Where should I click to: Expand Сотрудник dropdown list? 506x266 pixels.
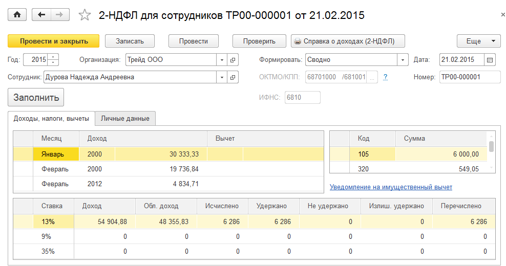(x=222, y=77)
